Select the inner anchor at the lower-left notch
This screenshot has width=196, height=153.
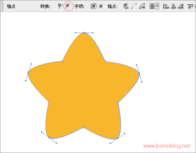click(x=49, y=102)
